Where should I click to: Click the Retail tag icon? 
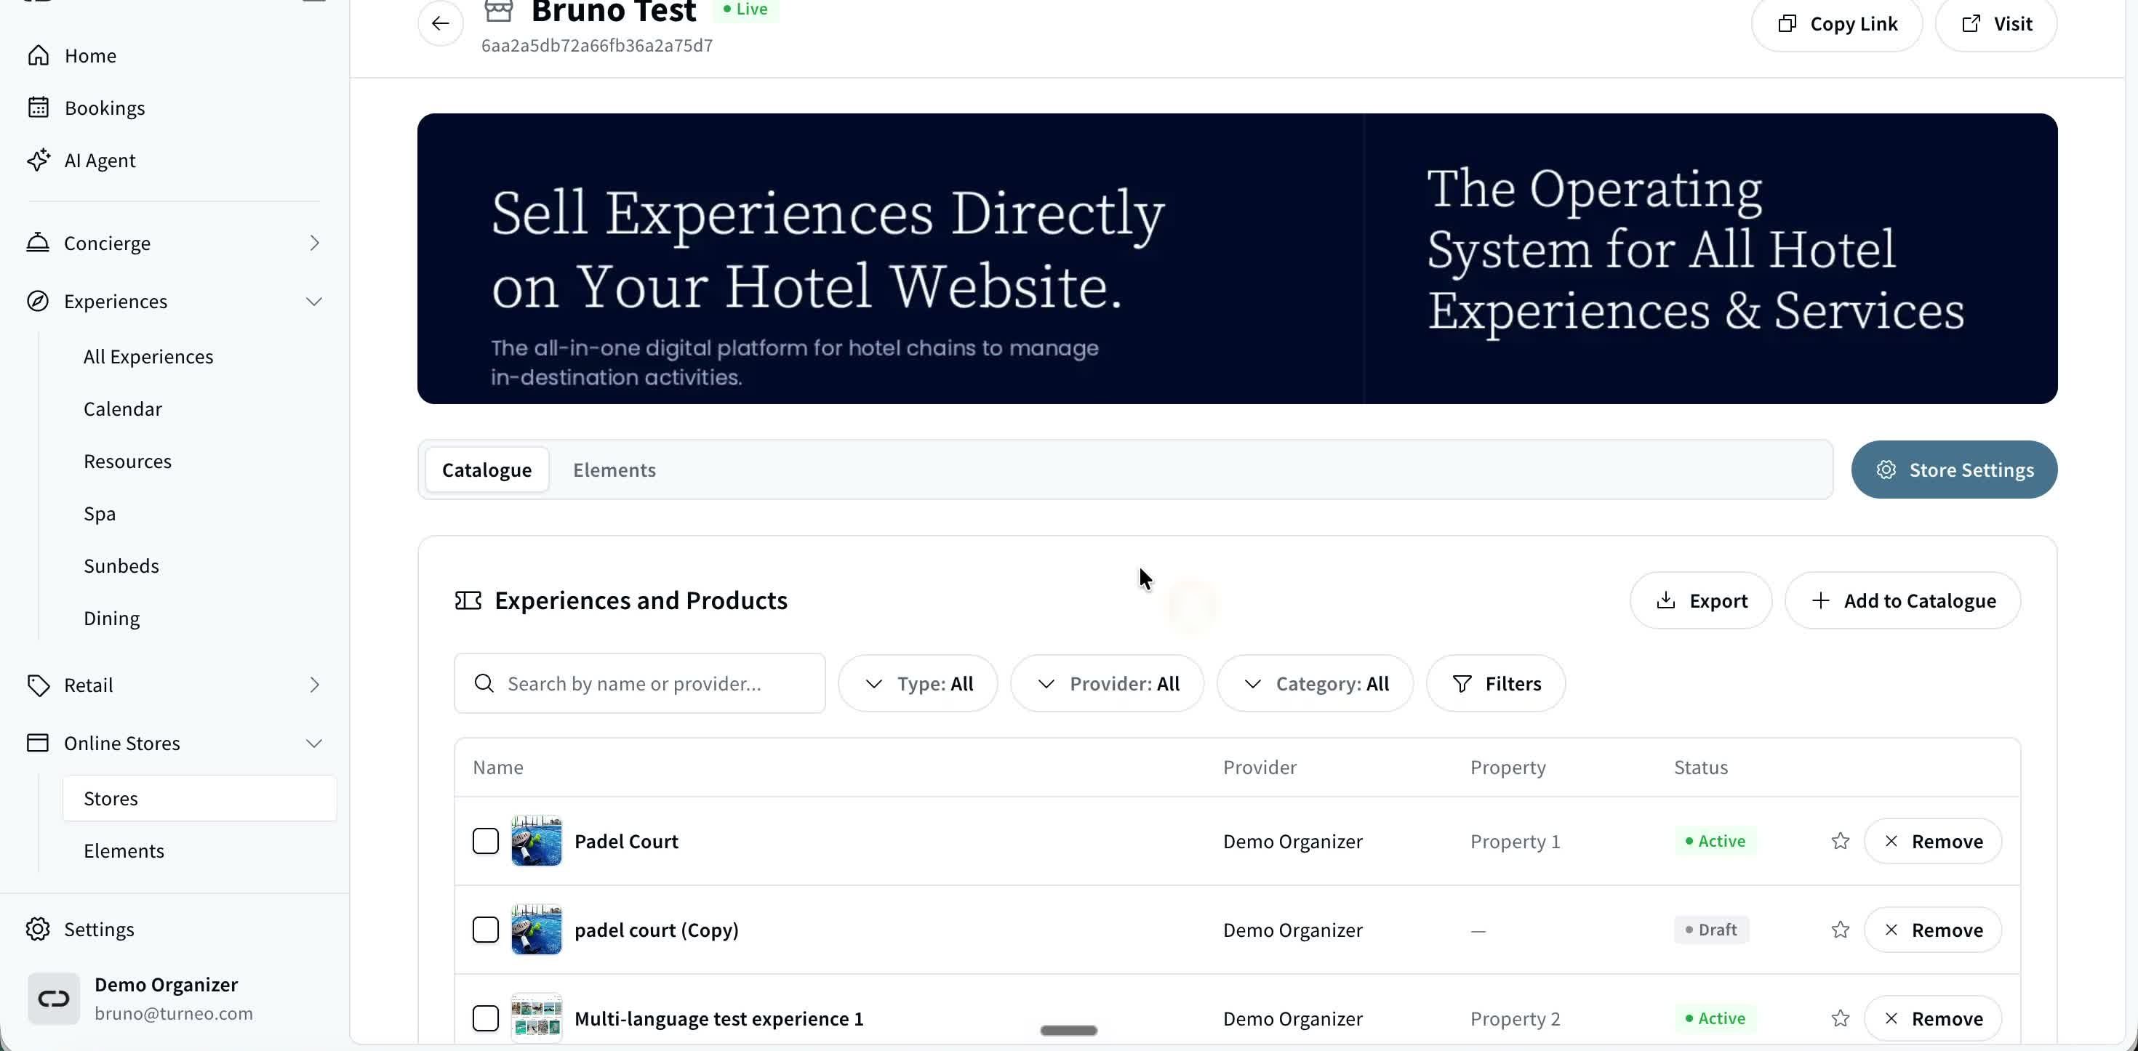38,685
